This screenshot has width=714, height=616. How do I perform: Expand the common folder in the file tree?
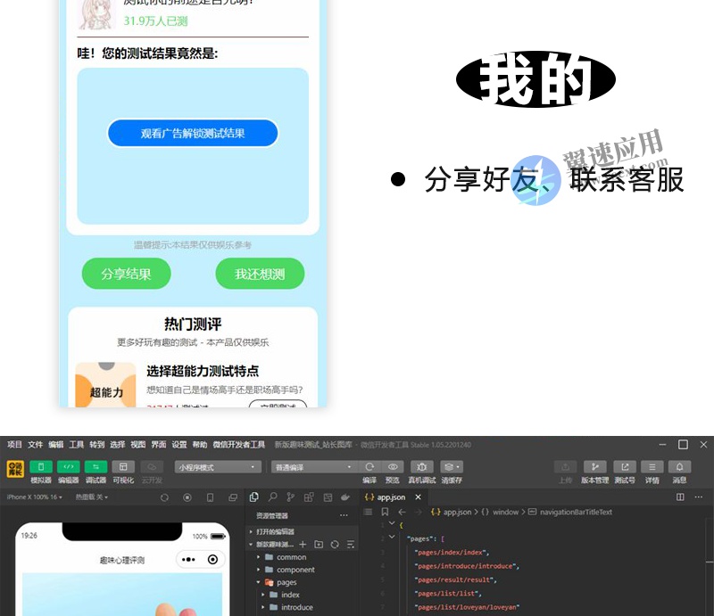tap(291, 557)
